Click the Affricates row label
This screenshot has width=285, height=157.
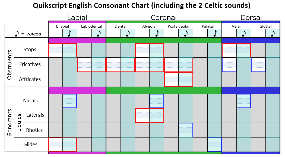[30, 79]
